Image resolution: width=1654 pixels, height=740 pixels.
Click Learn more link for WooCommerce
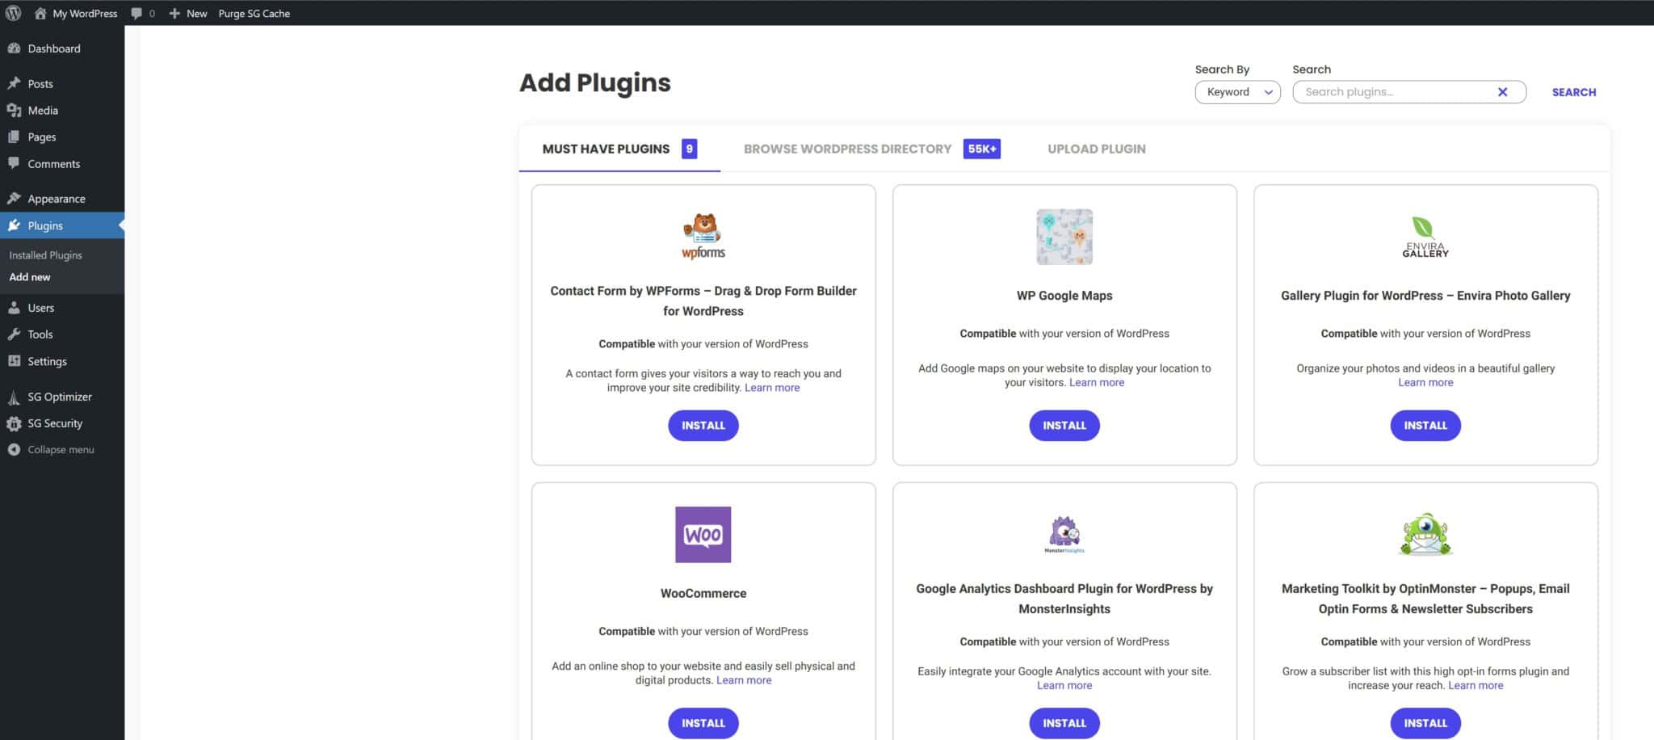click(744, 680)
